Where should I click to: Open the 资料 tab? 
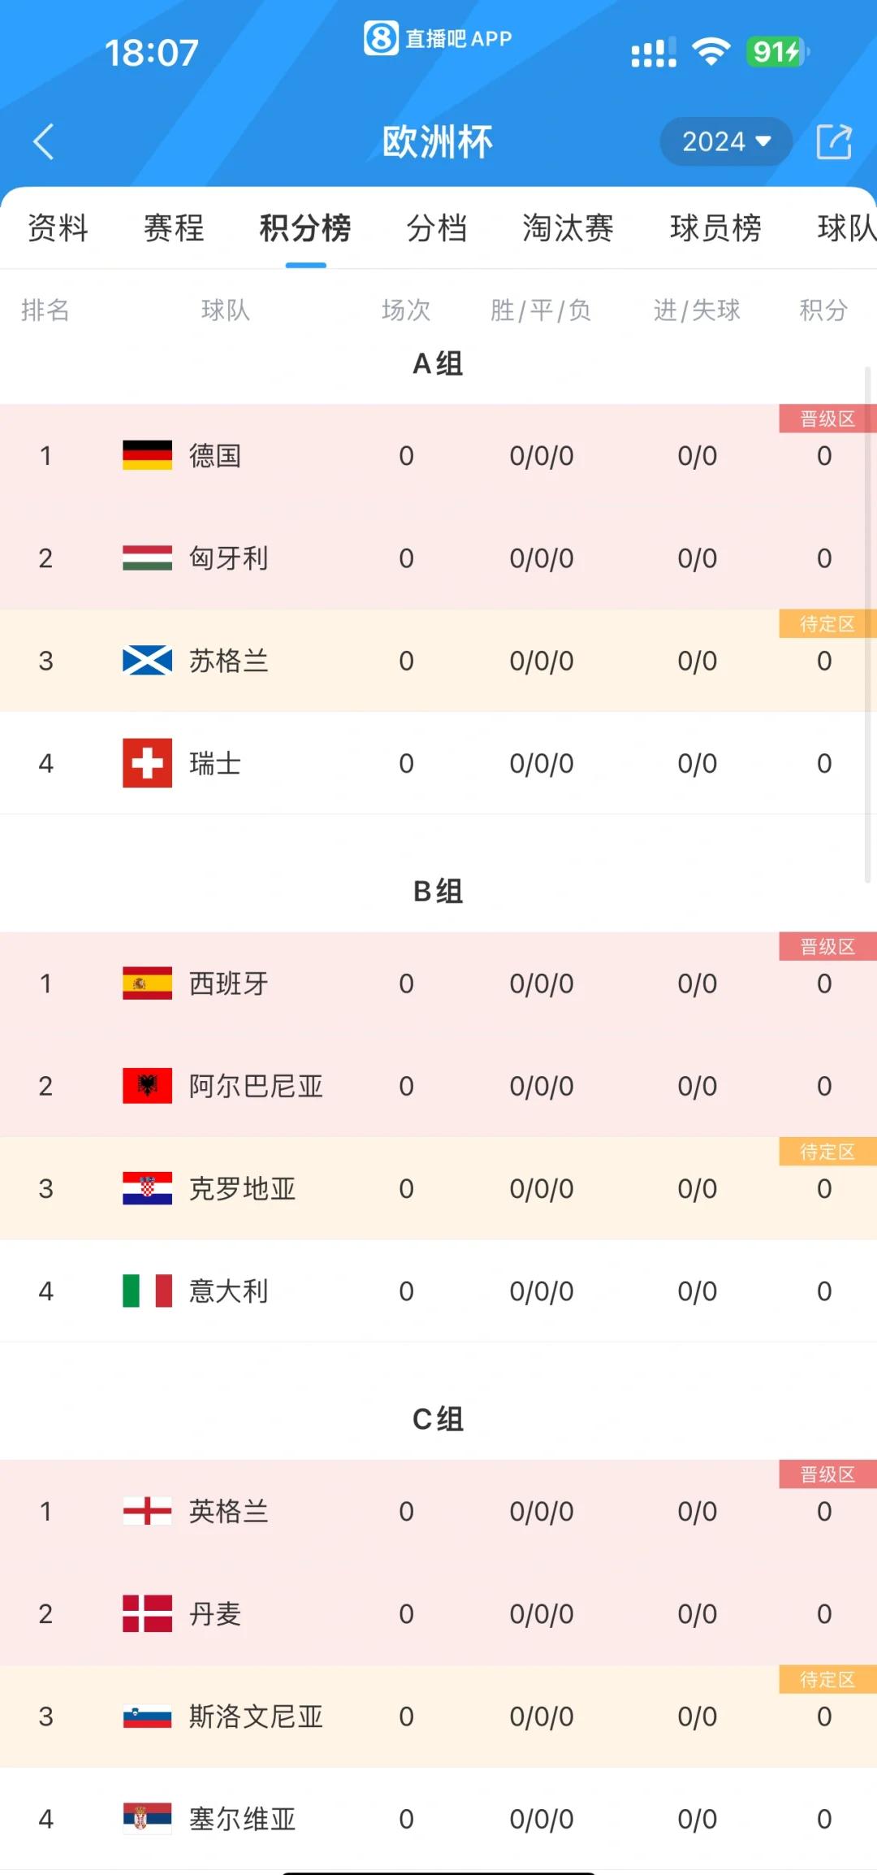coord(58,228)
